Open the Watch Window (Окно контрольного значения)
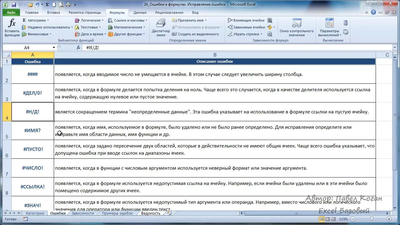The image size is (400, 225). coord(297,27)
